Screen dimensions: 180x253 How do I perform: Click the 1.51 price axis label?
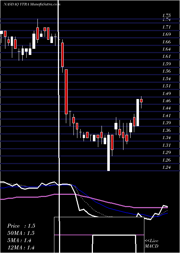pos(166,86)
